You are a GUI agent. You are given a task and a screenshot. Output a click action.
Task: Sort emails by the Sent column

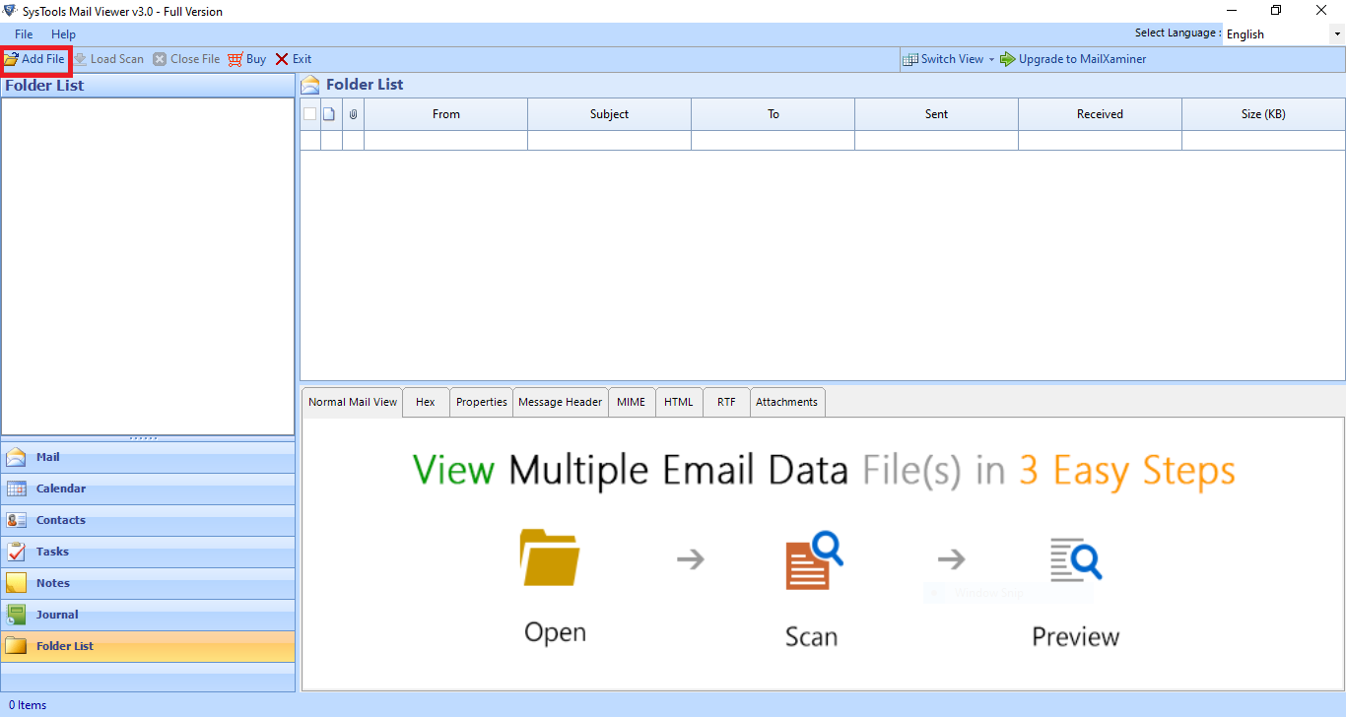tap(936, 114)
